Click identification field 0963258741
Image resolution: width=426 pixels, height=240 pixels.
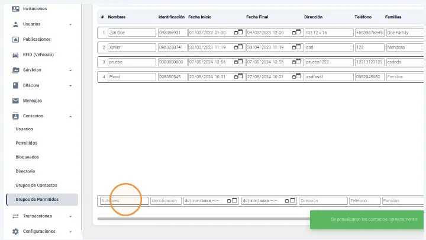173,47
